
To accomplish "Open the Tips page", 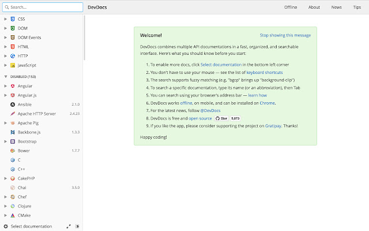I will pyautogui.click(x=357, y=8).
